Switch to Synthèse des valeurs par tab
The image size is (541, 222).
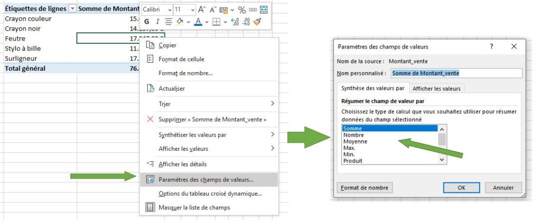(x=372, y=88)
